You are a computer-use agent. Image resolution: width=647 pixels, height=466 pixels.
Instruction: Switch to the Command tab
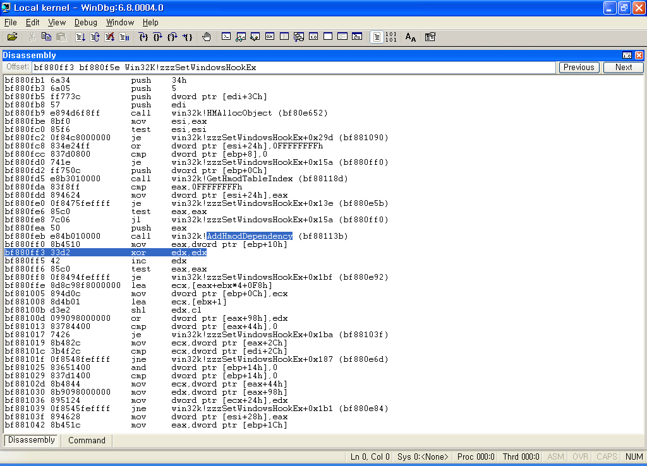[87, 441]
